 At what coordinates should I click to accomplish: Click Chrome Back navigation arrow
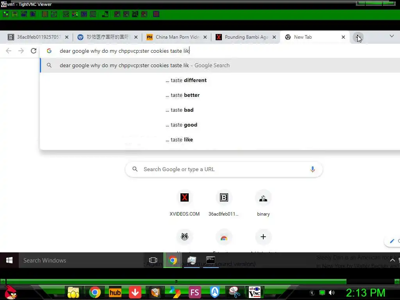tap(9, 51)
